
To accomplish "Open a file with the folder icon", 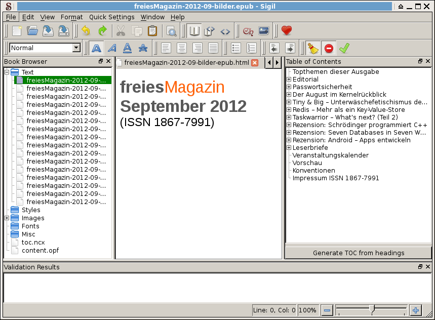I will click(32, 31).
